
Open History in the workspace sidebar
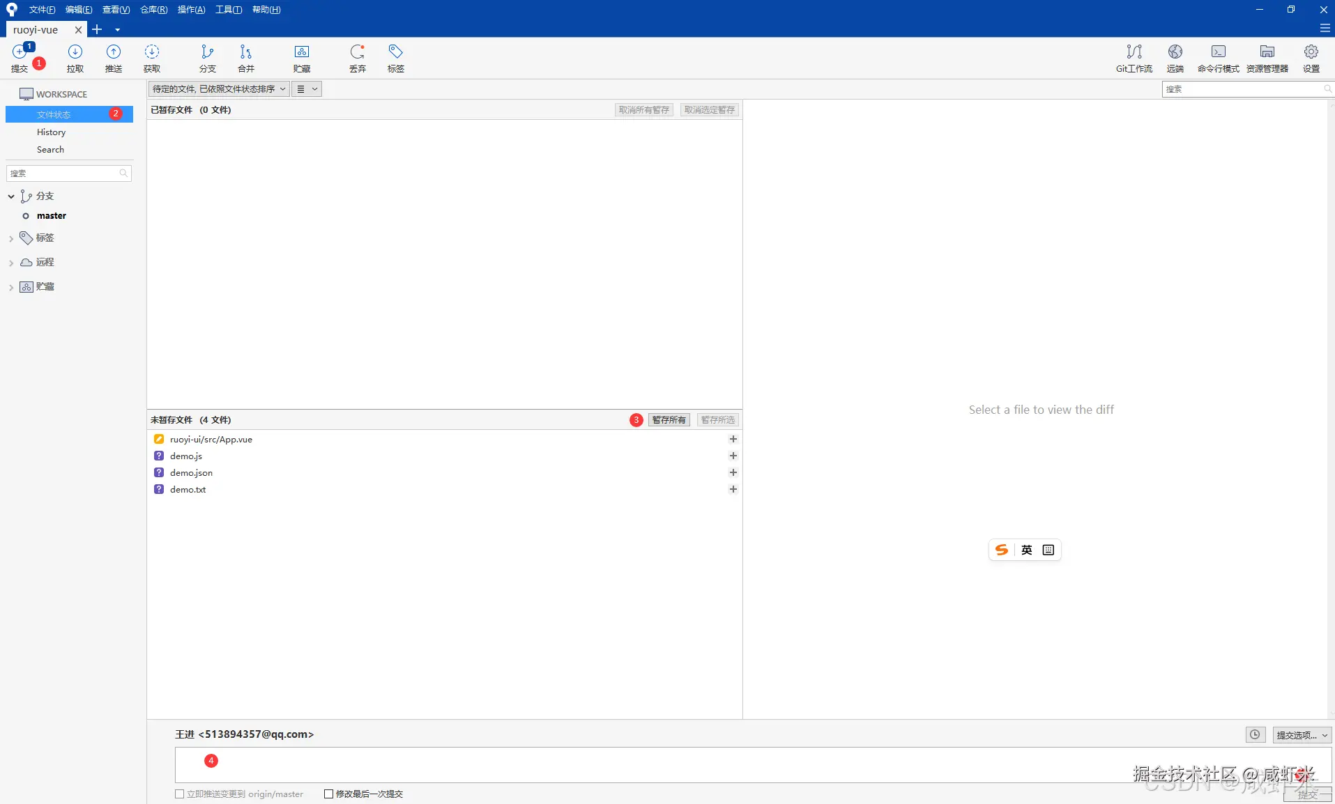[x=51, y=132]
